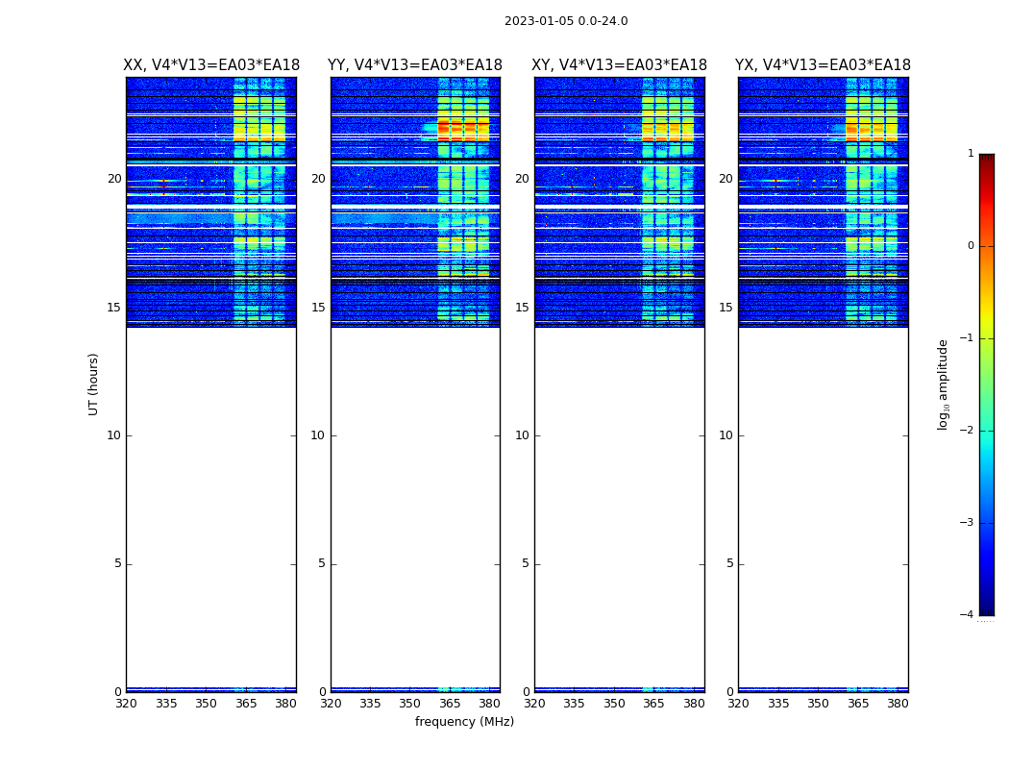The width and height of the screenshot is (1009, 769).
Task: Click the XY, V4*V13=EA03*EA18 panel title
Action: pyautogui.click(x=619, y=65)
